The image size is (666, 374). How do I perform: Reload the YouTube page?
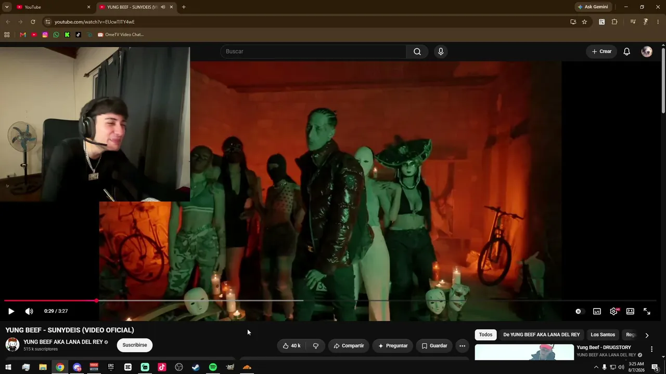[33, 22]
